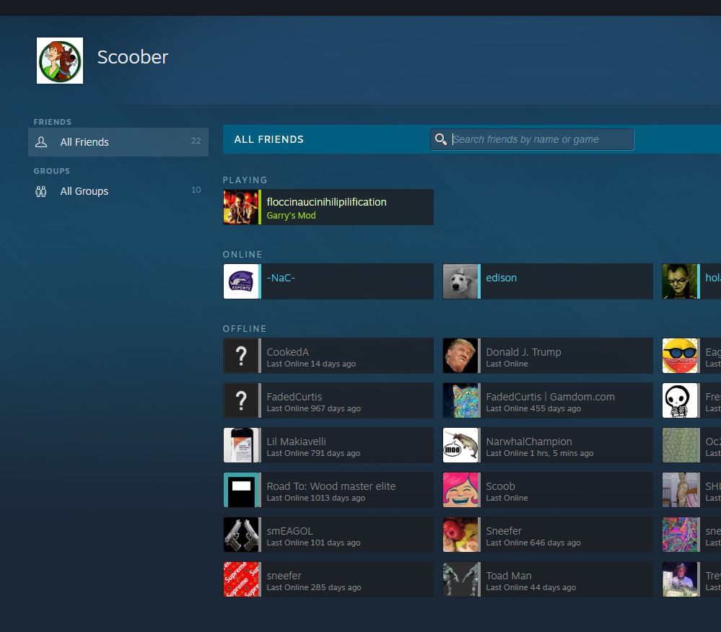Open Sneefer last online 646 days entry
The image size is (721, 632).
coord(548,535)
